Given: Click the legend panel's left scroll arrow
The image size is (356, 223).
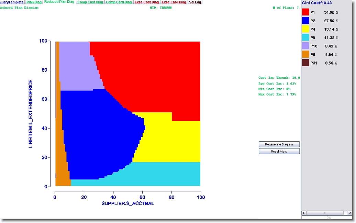Looking at the screenshot, I should (304, 213).
